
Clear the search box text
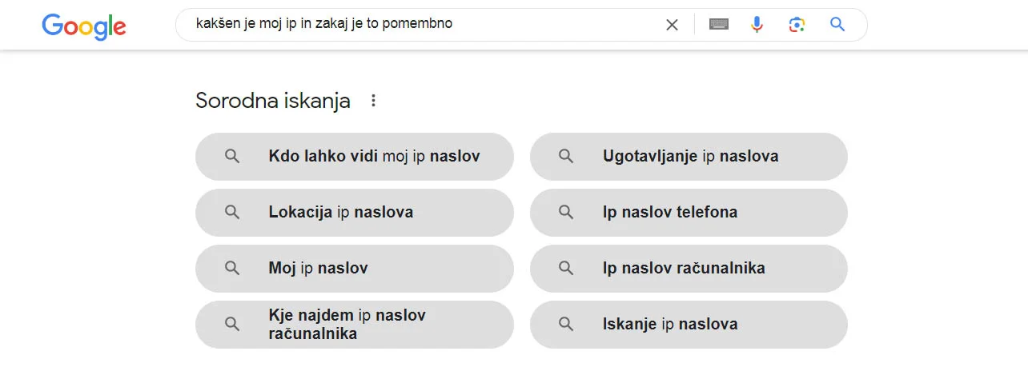tap(672, 25)
